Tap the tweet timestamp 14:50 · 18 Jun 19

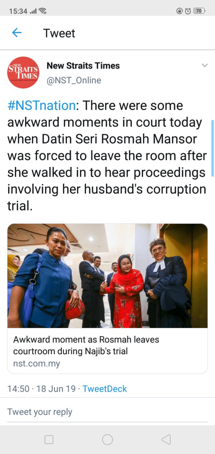41,389
